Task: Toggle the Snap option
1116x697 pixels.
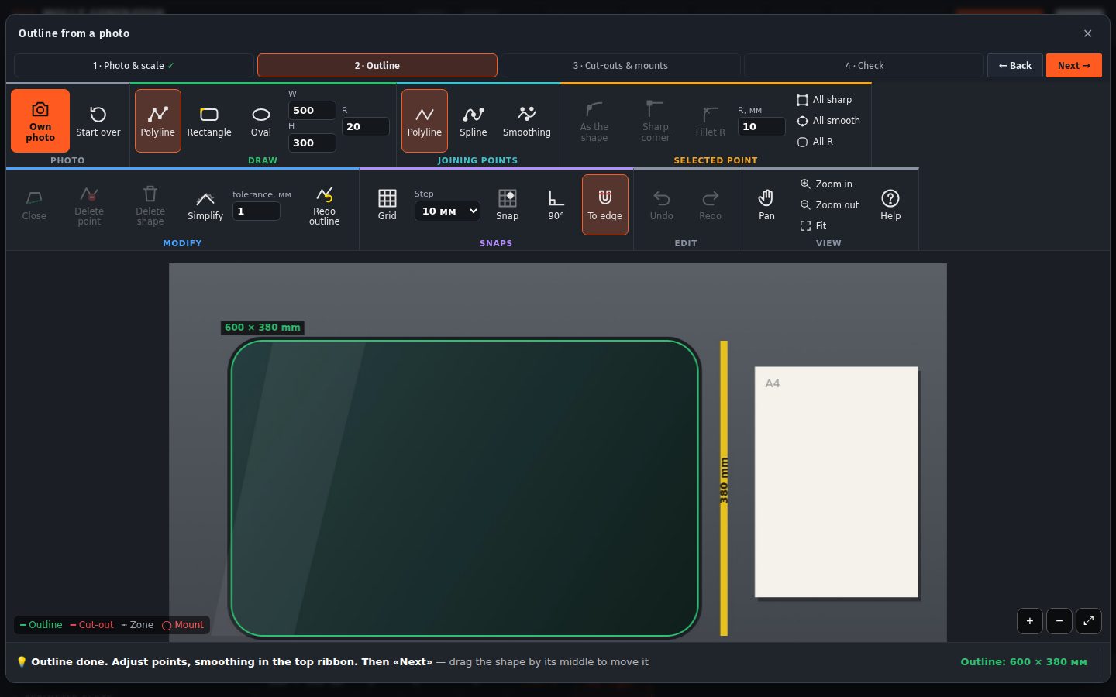Action: click(508, 205)
